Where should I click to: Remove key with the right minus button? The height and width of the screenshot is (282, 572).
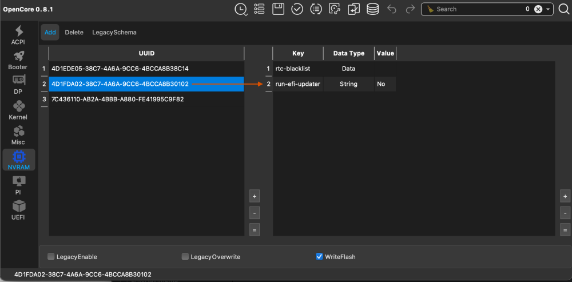pos(565,213)
